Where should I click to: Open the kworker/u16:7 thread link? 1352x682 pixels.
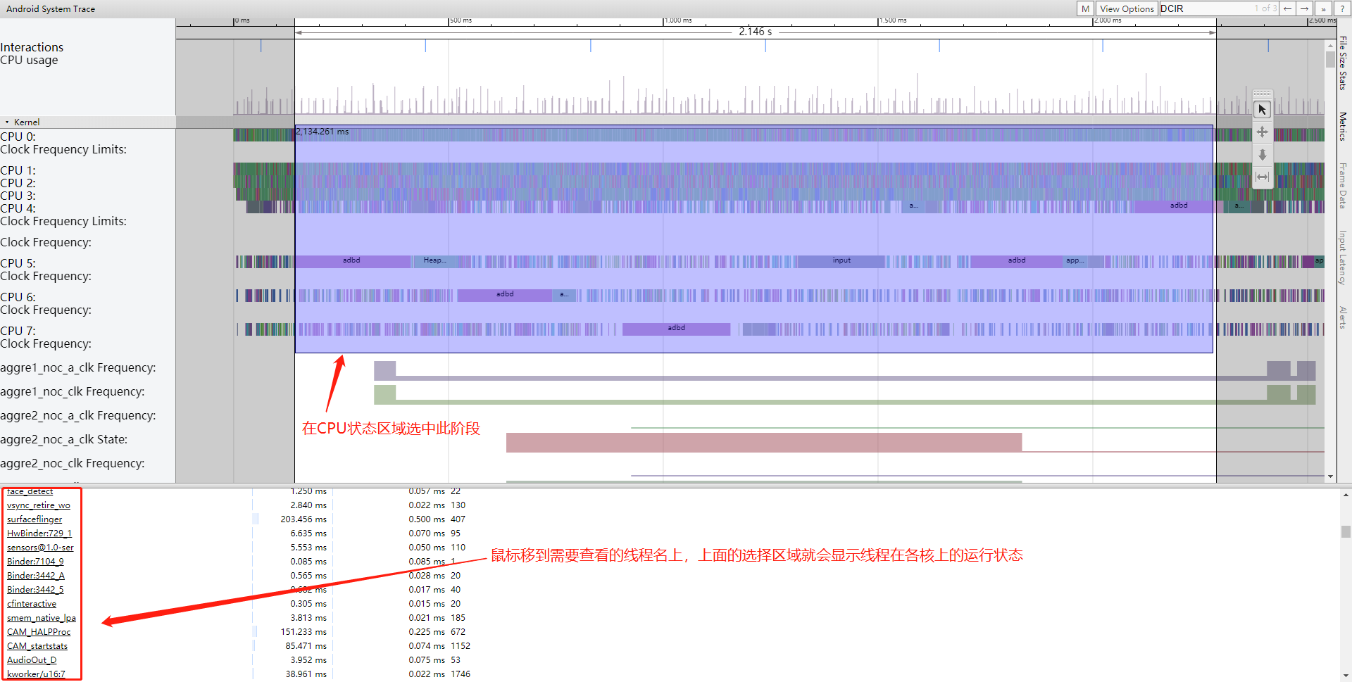pyautogui.click(x=35, y=674)
